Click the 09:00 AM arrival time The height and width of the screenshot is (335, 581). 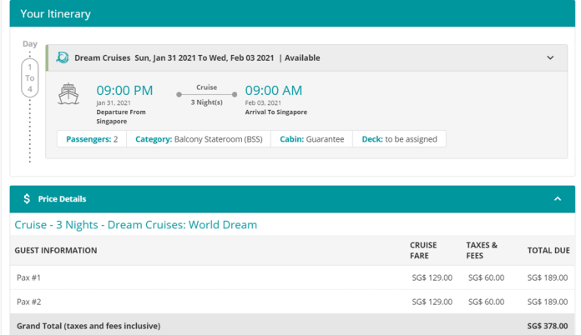pos(274,91)
